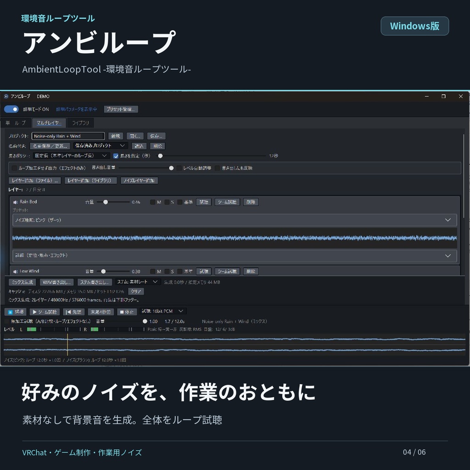470x470 pixels.
Task: Click the 新規 project button
Action: [115, 136]
